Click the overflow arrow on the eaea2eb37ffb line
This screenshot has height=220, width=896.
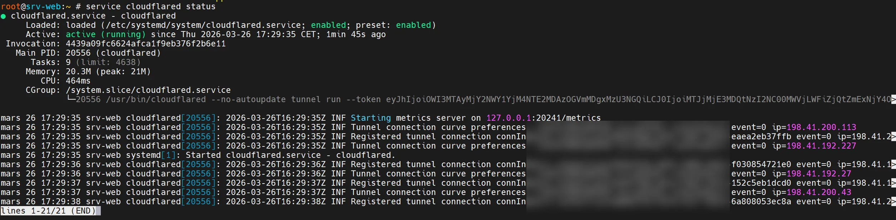click(x=893, y=137)
